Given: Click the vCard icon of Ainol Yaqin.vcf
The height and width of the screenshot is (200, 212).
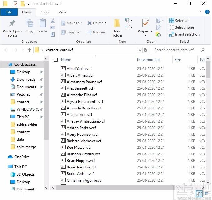Looking at the screenshot, I should (x=63, y=68).
